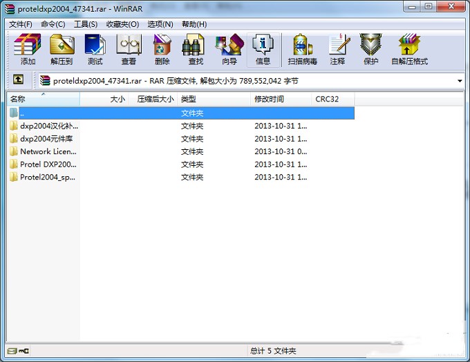Click the 2013-10-31 date in Protel2004_sp... row

tap(281, 178)
